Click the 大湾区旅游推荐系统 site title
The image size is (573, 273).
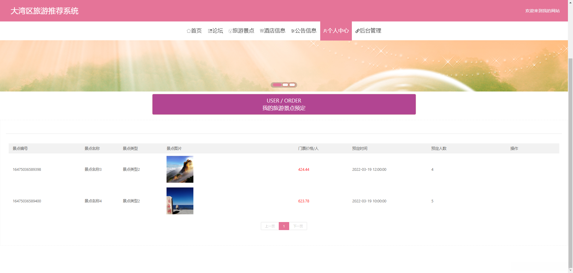coord(44,11)
